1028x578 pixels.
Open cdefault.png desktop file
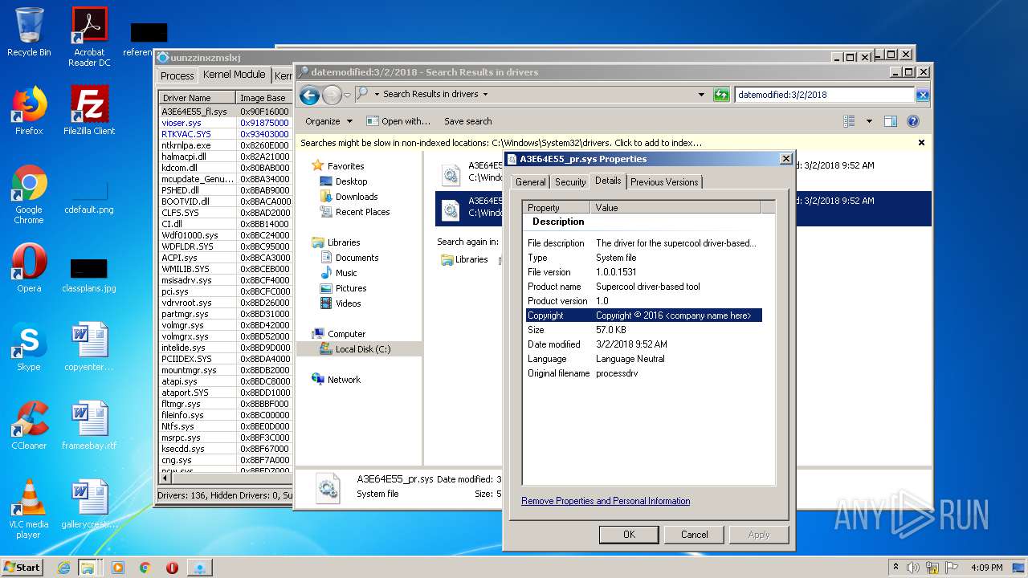pyautogui.click(x=89, y=197)
